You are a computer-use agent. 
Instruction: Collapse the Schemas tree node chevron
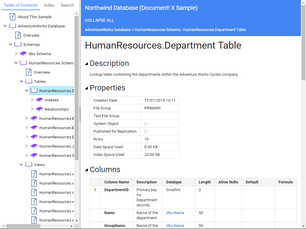click(x=11, y=44)
